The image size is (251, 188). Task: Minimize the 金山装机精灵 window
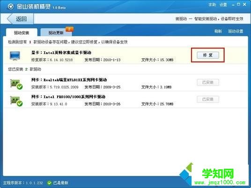(233, 5)
